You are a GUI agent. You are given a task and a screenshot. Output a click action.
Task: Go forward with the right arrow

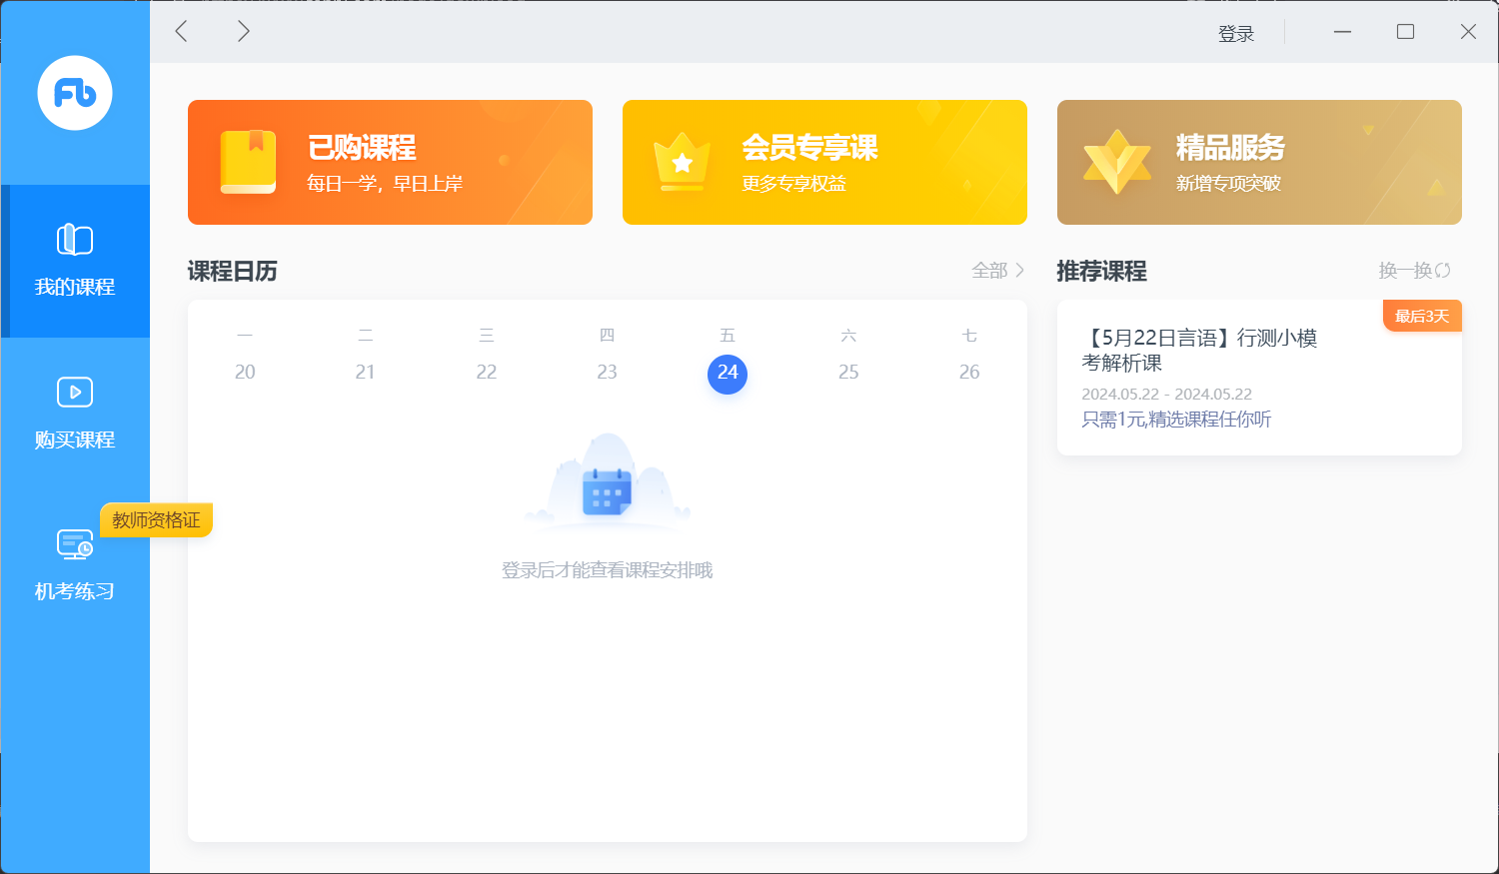point(243,31)
